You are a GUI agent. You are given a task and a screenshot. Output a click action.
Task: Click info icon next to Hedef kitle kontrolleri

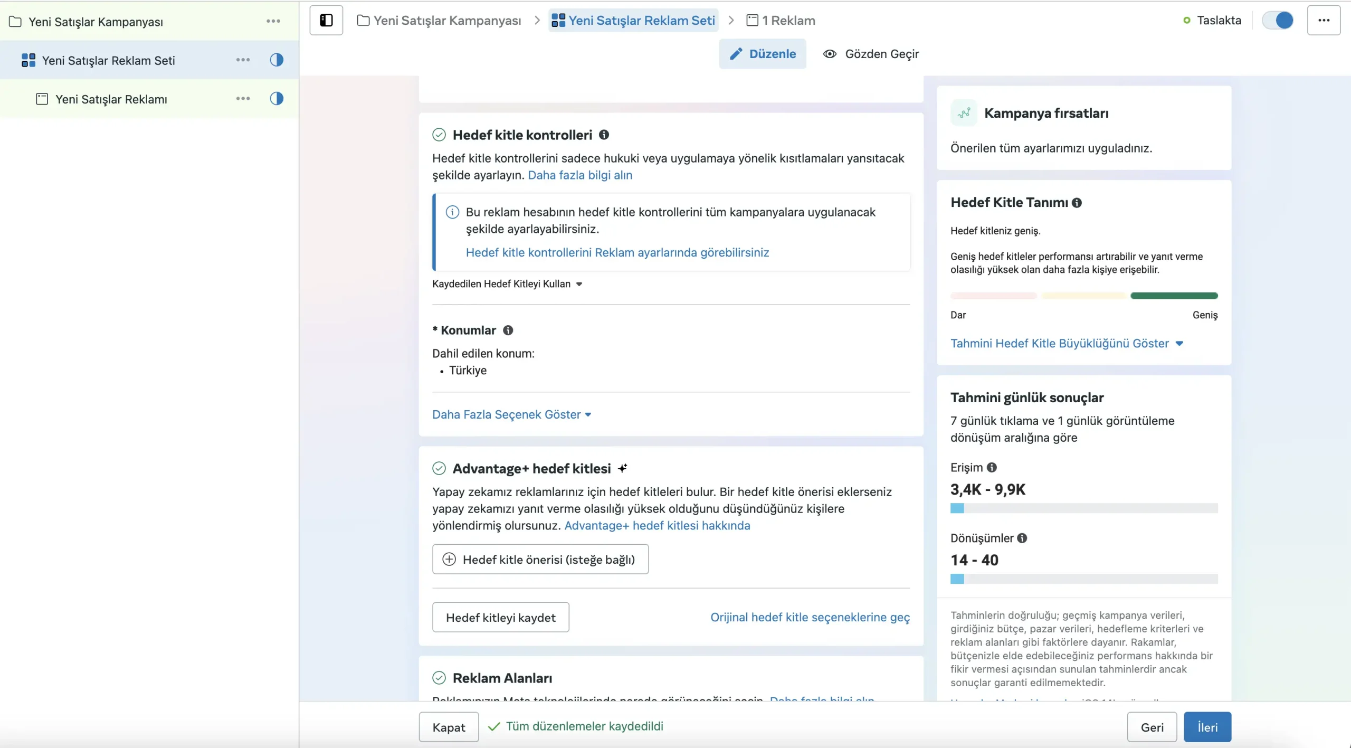[604, 135]
